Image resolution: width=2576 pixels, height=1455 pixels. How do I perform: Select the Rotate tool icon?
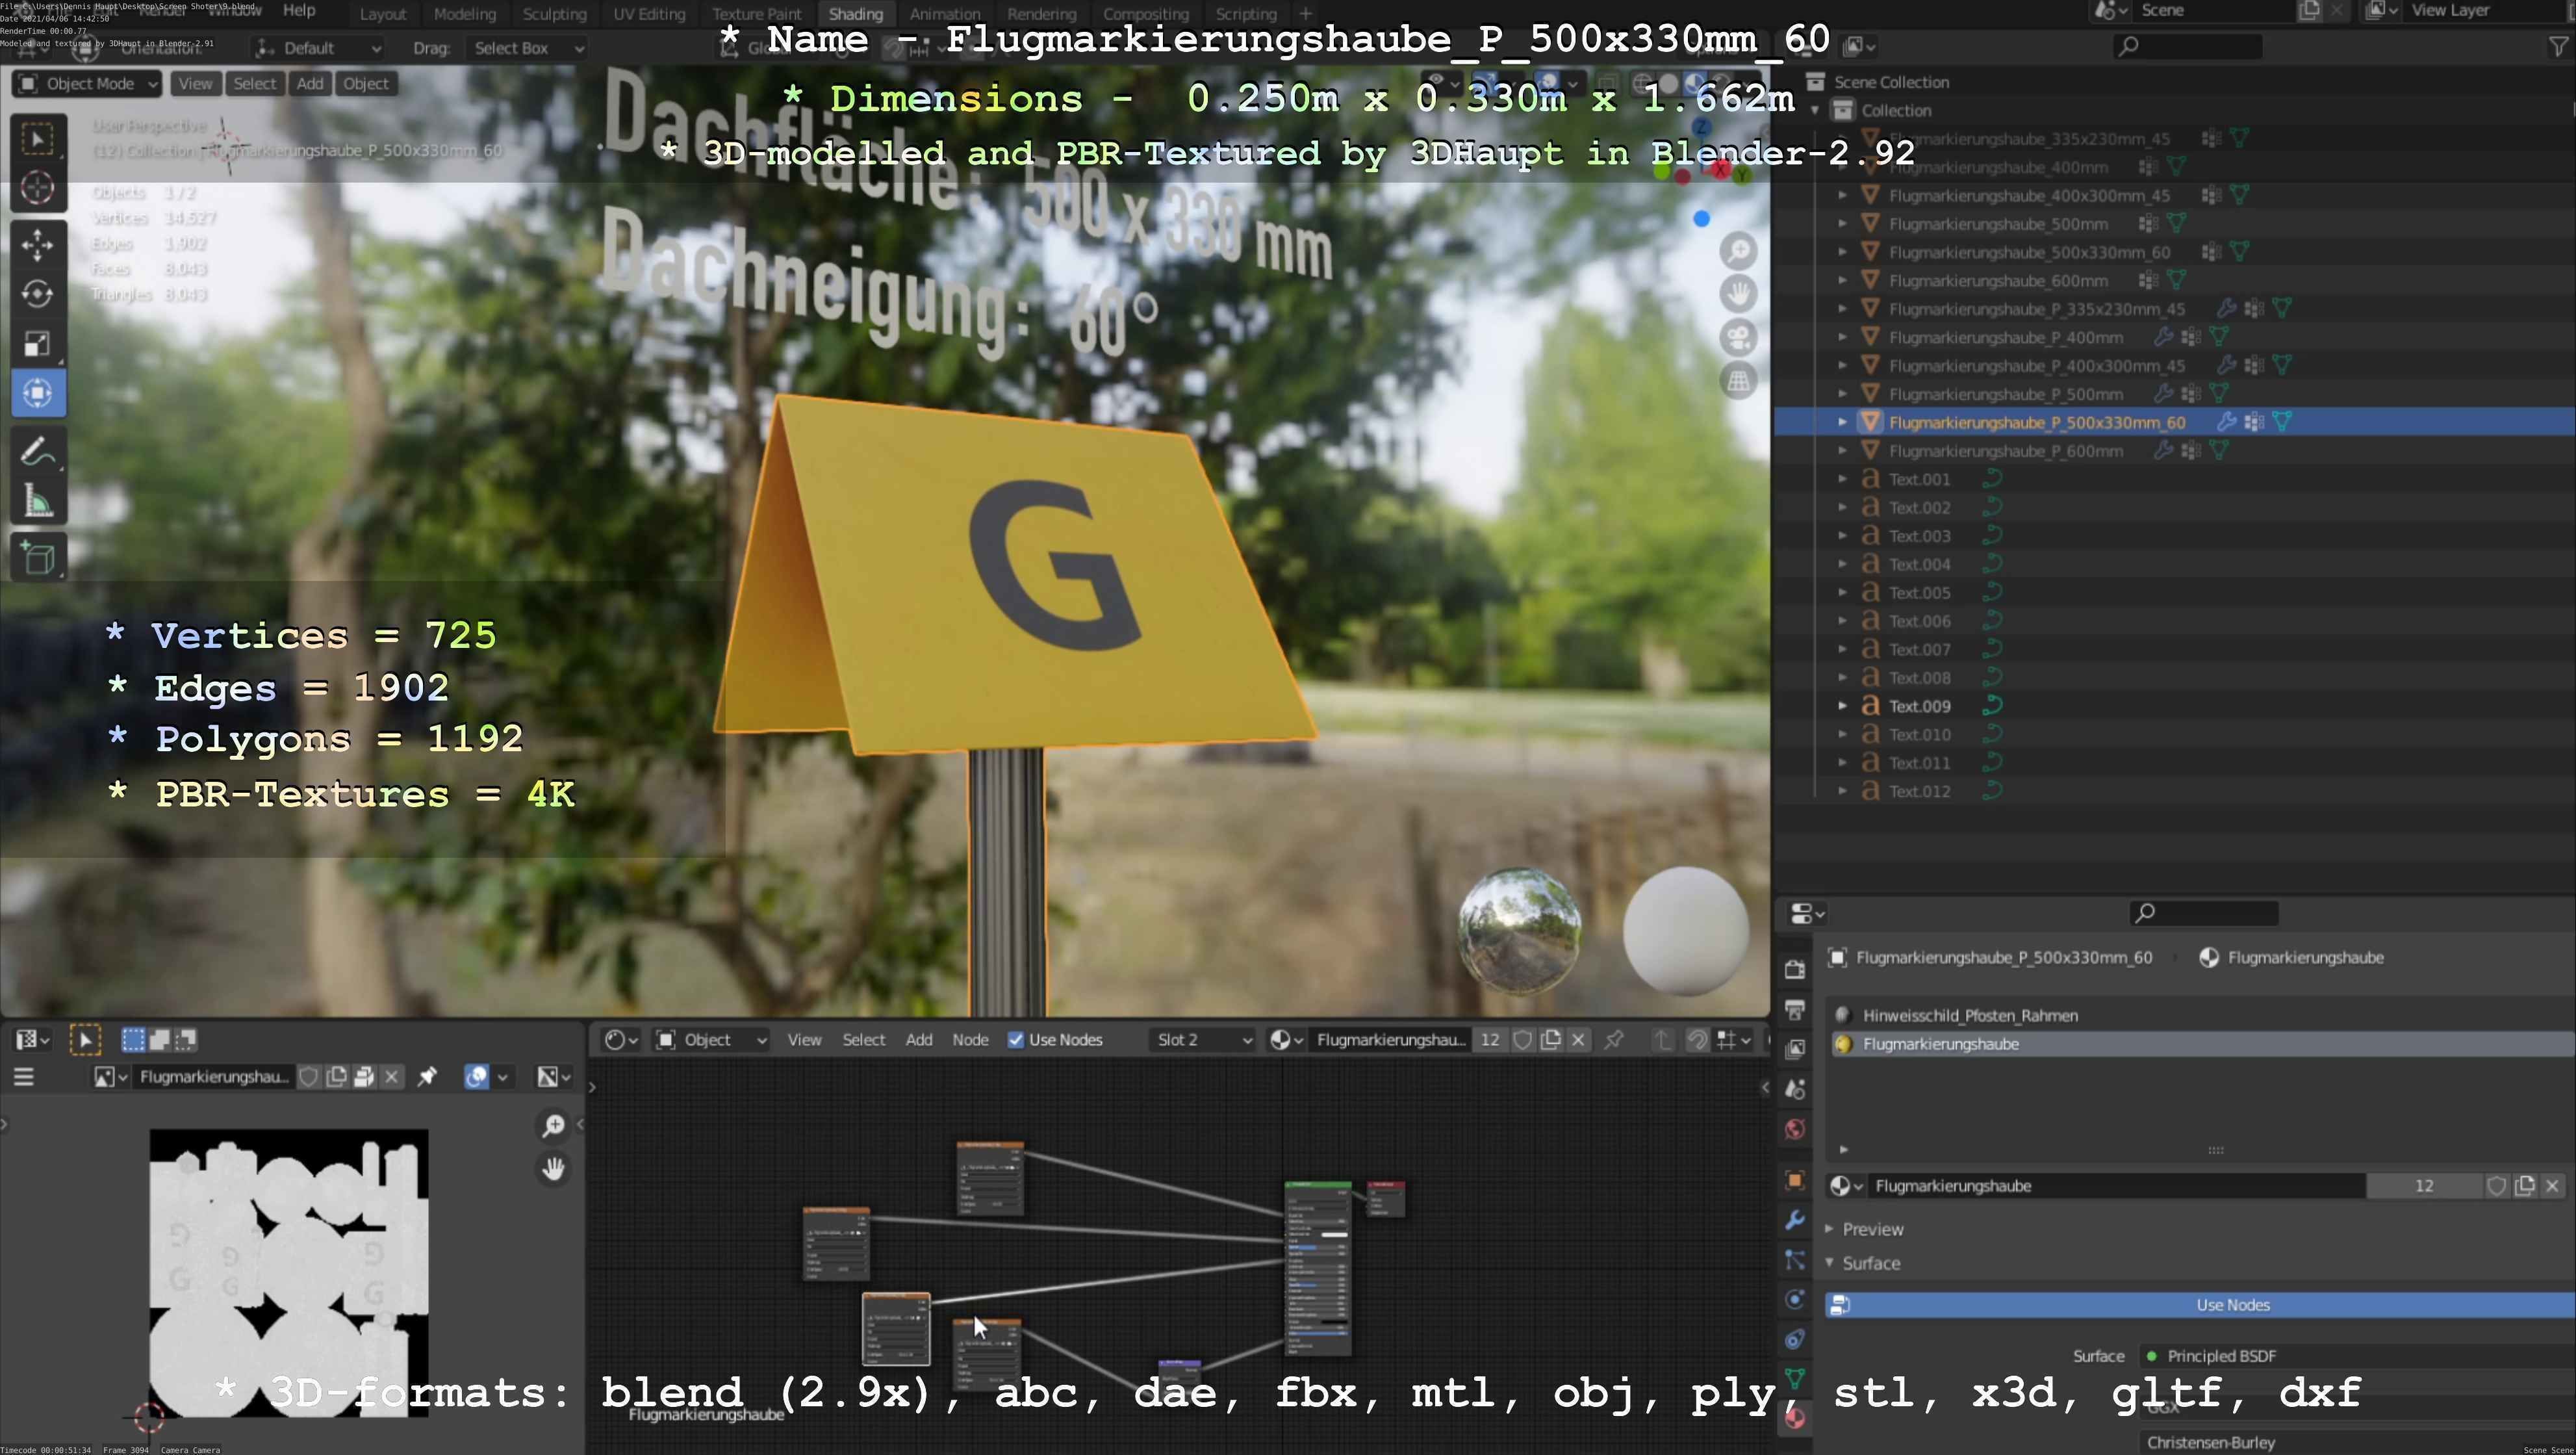(x=38, y=294)
